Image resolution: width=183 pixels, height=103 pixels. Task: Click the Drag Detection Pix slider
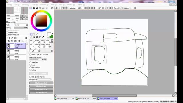[x=38, y=60]
